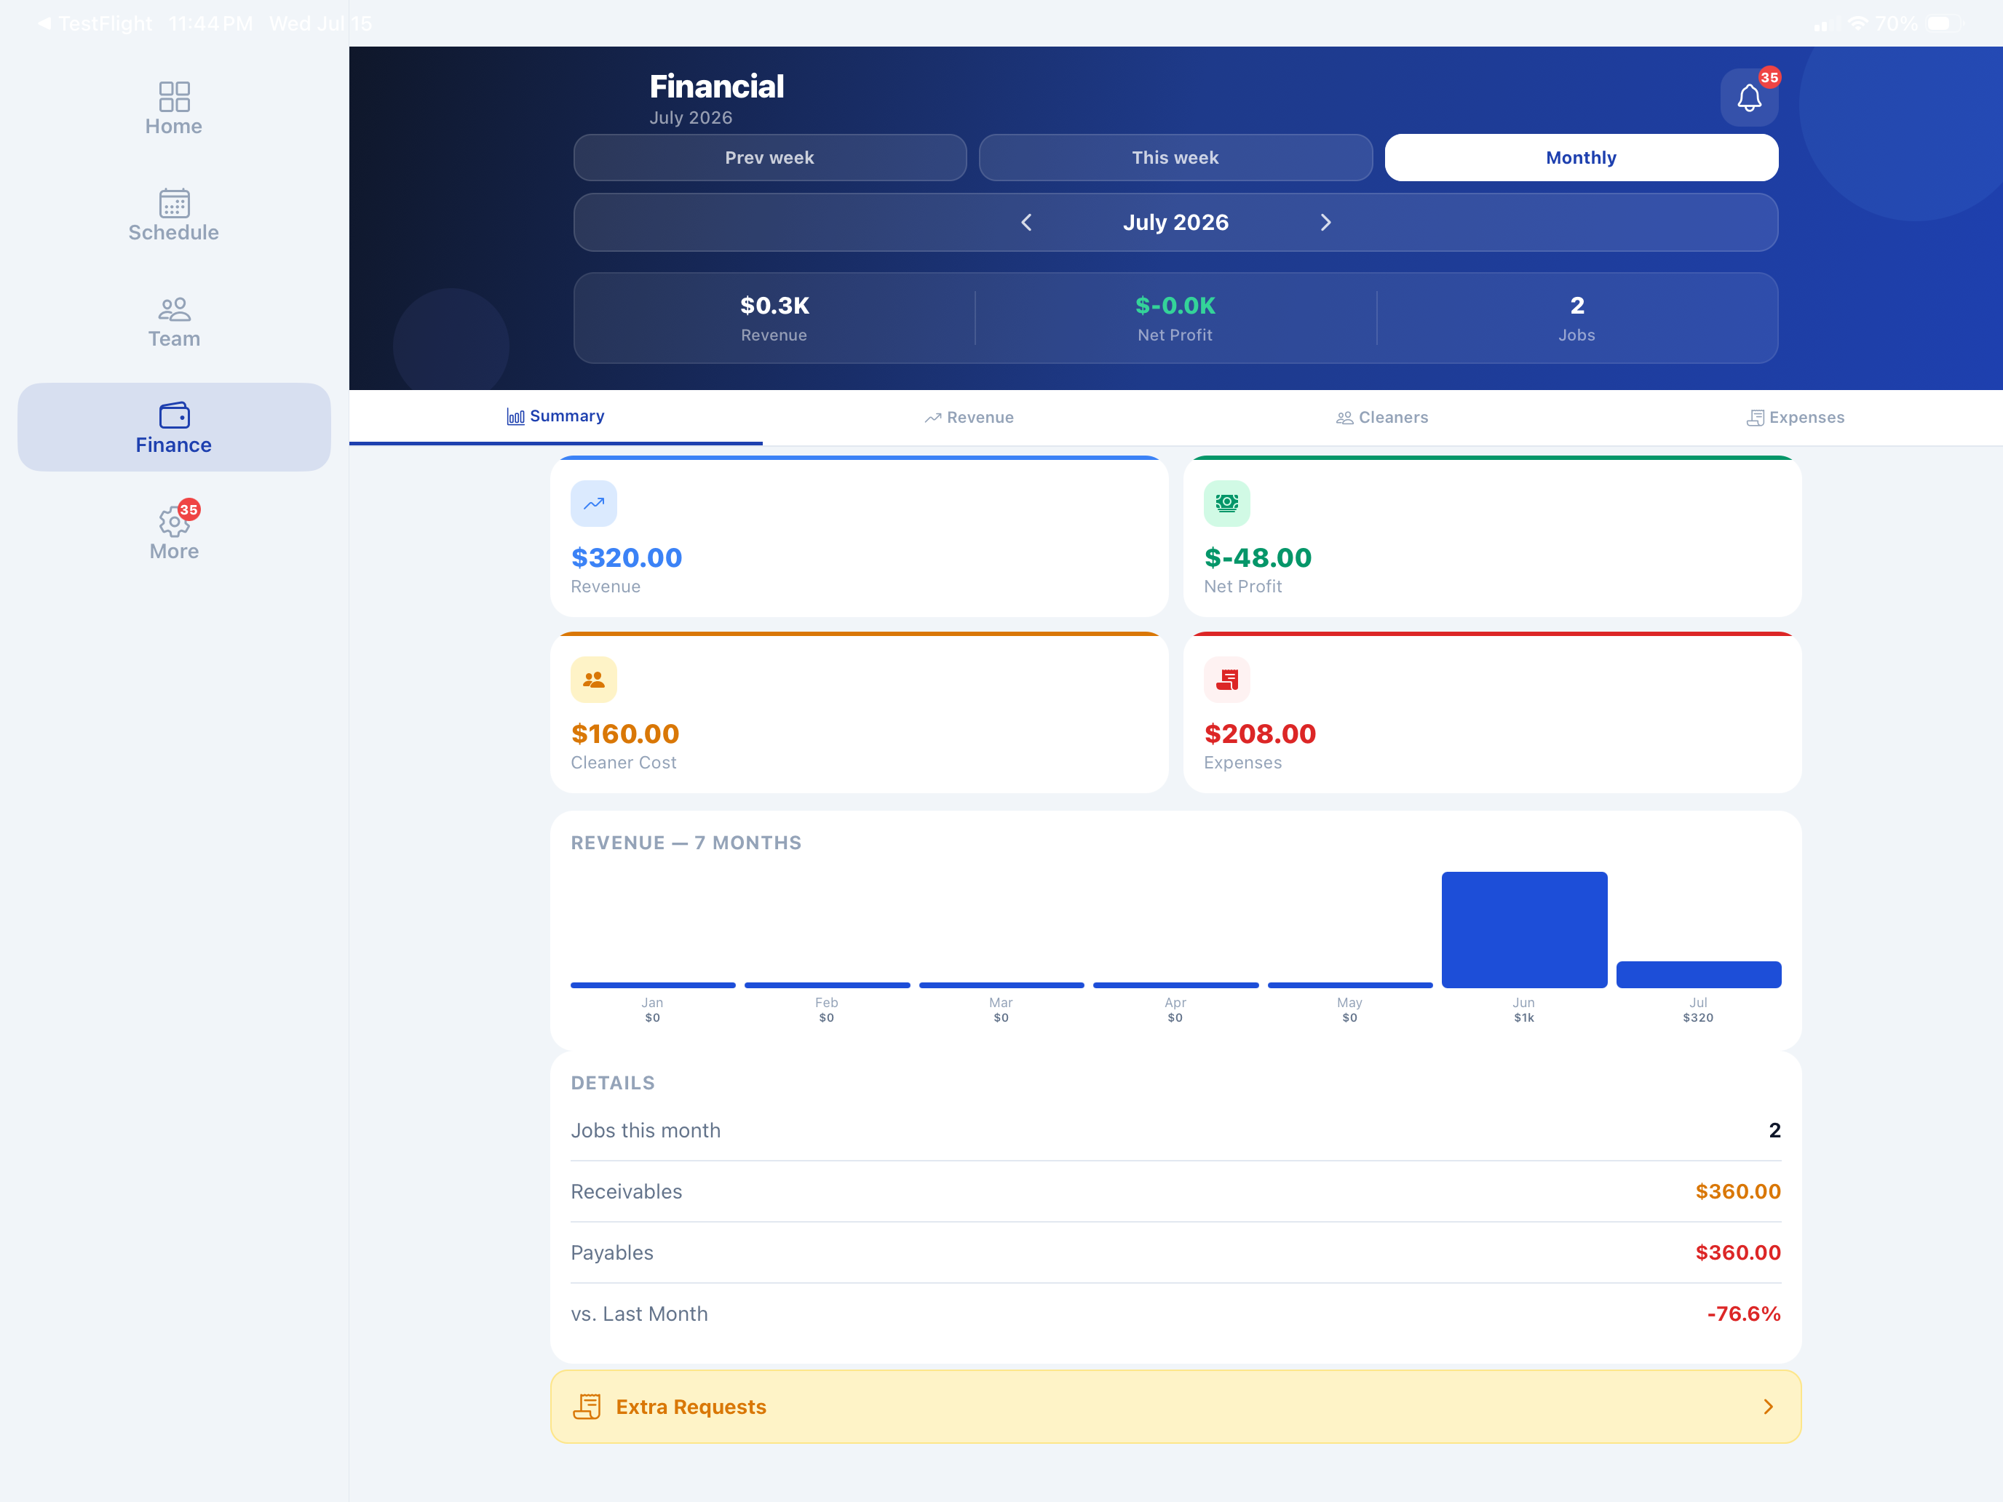This screenshot has width=2003, height=1502.
Task: Click the REVENUE — 7 MONTHS heading
Action: pos(686,843)
